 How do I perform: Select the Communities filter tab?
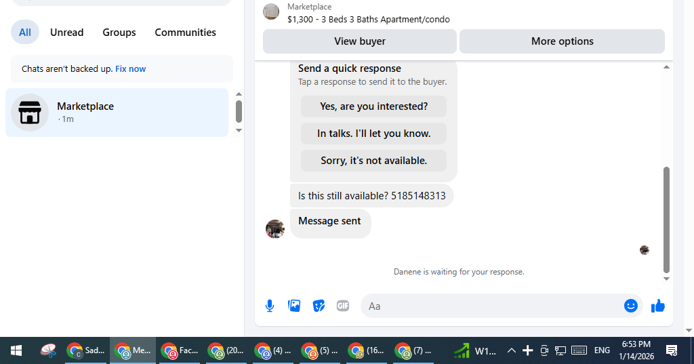click(x=186, y=33)
